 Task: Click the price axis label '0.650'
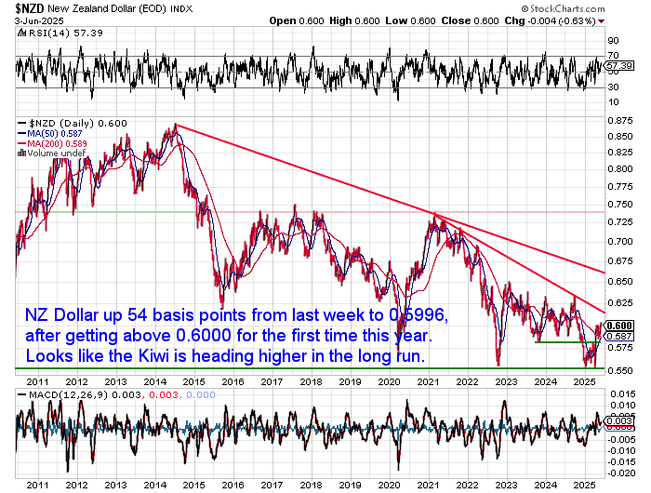[620, 281]
